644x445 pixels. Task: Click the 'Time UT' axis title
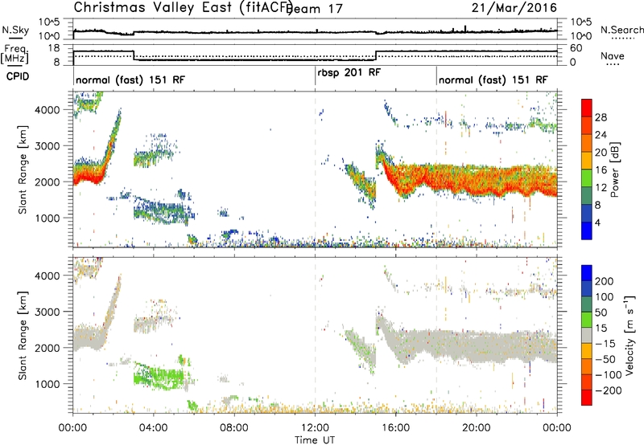click(315, 439)
